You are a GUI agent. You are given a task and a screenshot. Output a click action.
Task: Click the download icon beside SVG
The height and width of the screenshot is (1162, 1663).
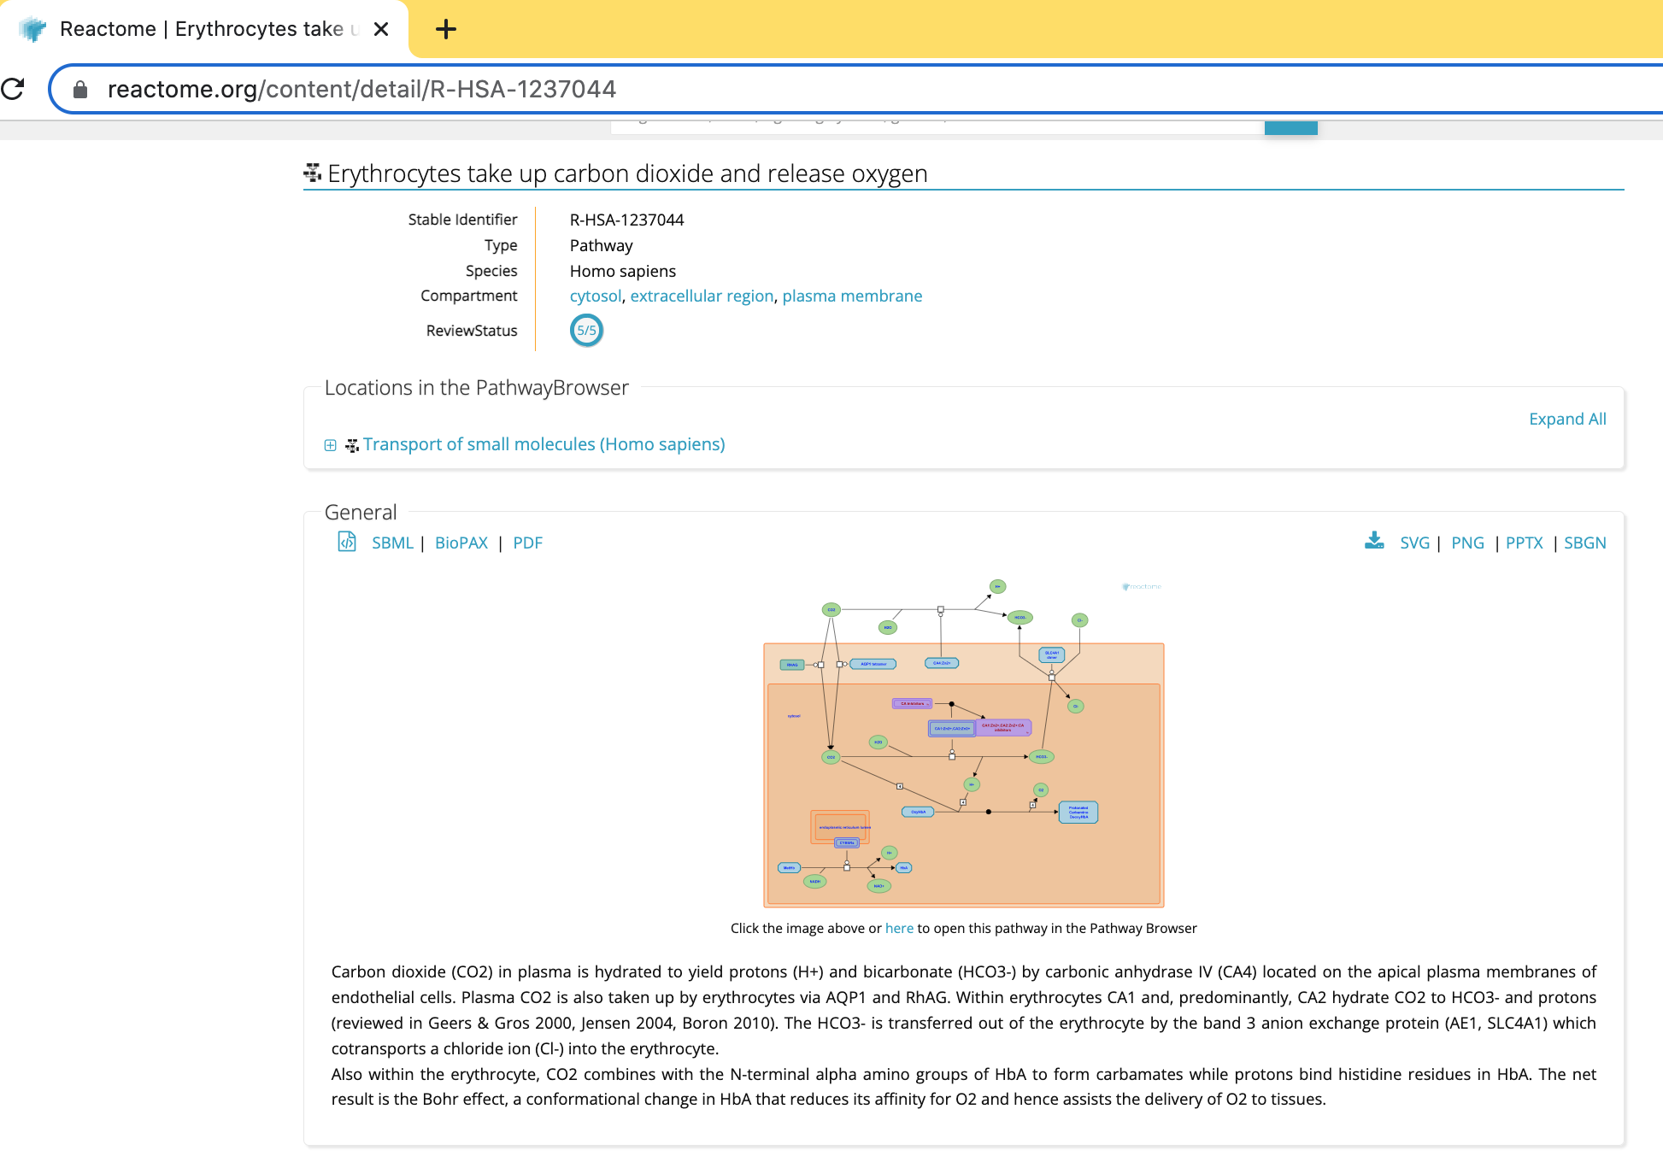tap(1374, 541)
